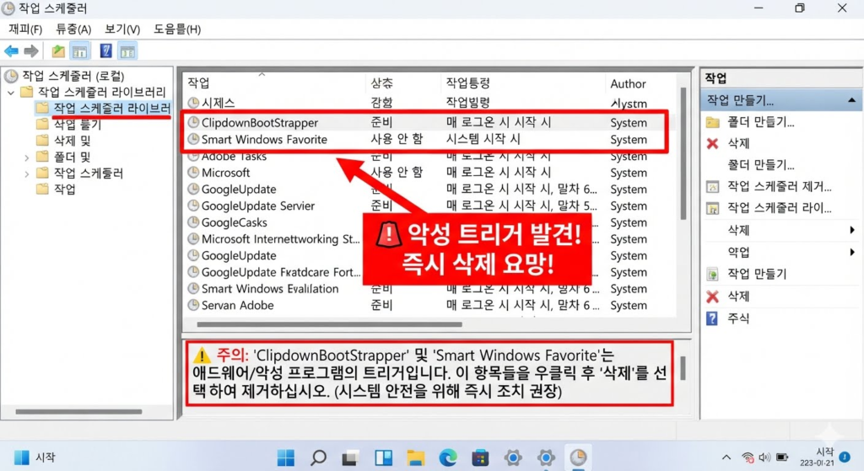Click the 주식 help action
The image size is (864, 471).
[738, 318]
